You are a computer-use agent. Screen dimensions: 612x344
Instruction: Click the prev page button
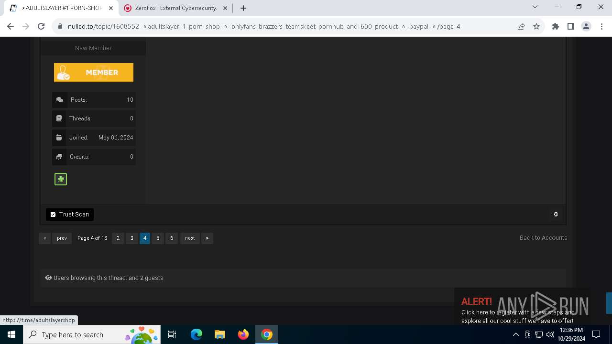[x=62, y=238]
